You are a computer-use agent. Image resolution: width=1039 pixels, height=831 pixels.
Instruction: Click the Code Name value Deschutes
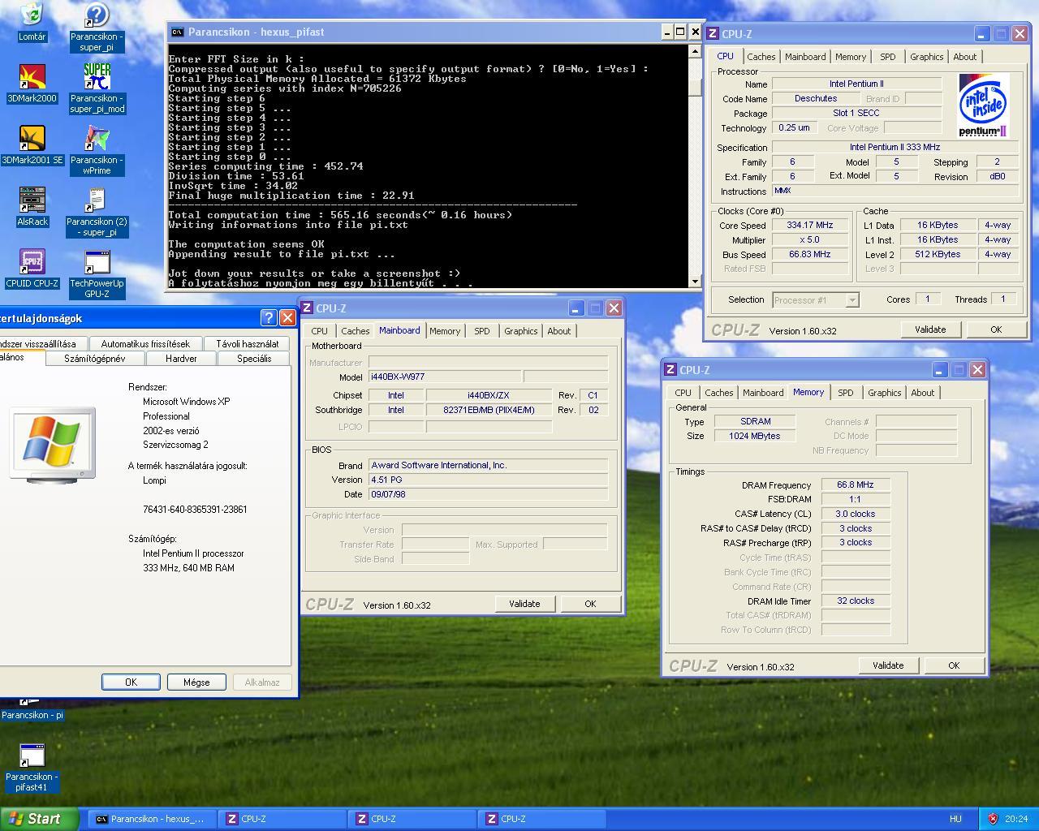pyautogui.click(x=816, y=99)
